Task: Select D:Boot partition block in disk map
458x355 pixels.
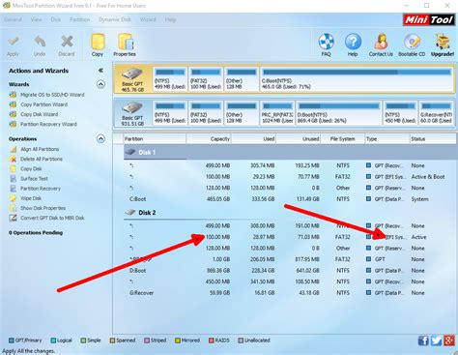Action: point(338,113)
